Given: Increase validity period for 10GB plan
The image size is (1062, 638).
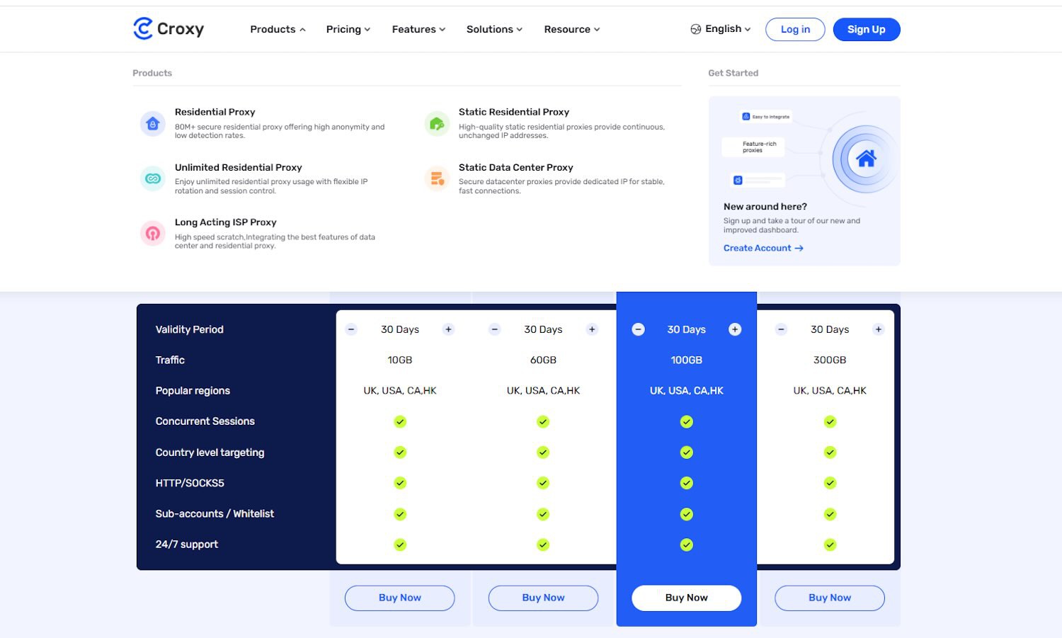Looking at the screenshot, I should coord(448,329).
